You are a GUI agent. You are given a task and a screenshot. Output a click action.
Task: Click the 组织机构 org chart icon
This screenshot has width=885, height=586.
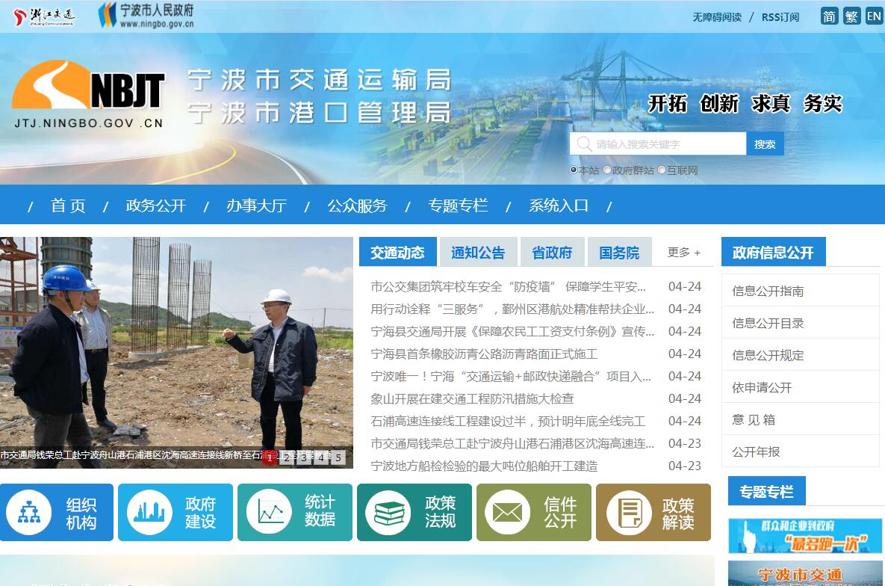pyautogui.click(x=29, y=512)
